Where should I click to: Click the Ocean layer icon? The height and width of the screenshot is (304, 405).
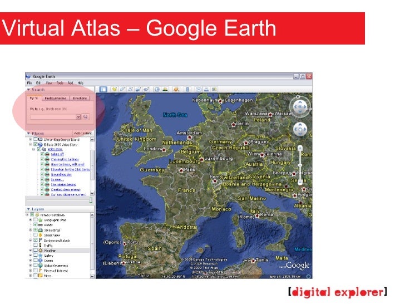click(40, 261)
